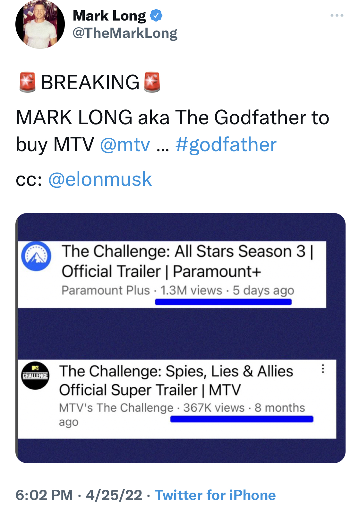Open the attached tweet image
The height and width of the screenshot is (509, 351).
(x=180, y=338)
